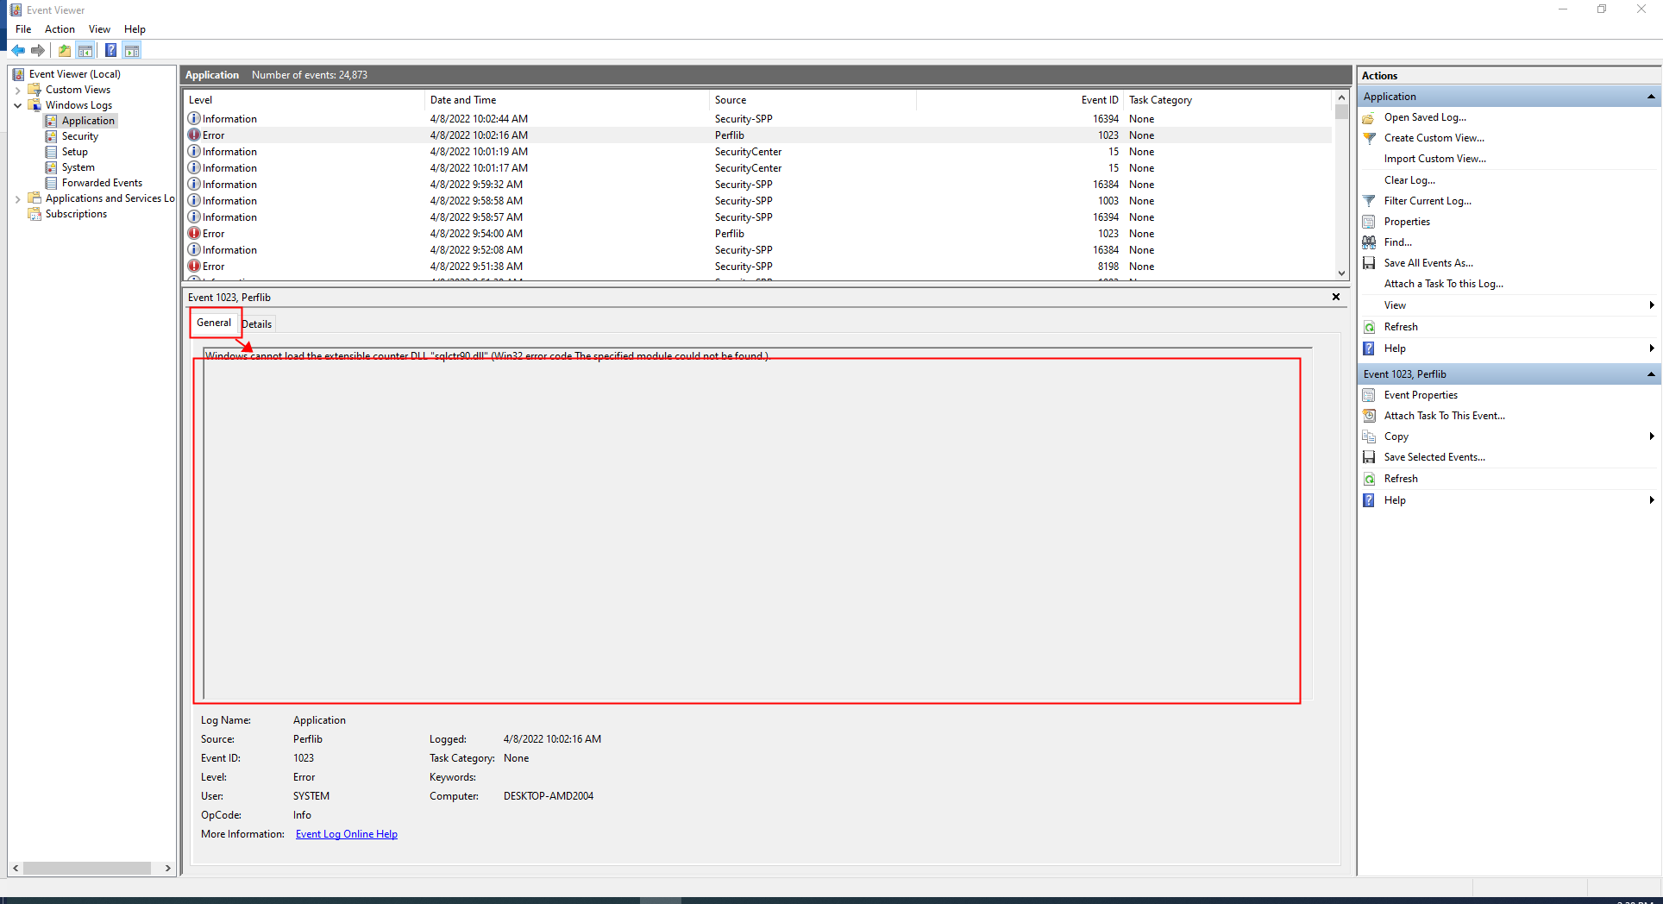Click the Help icon in Application actions

pyautogui.click(x=1369, y=348)
